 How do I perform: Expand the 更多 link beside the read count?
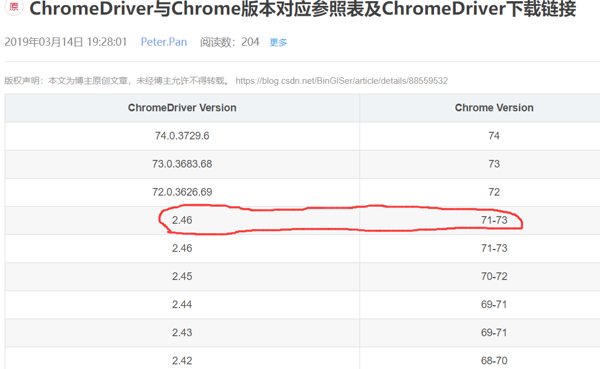278,43
